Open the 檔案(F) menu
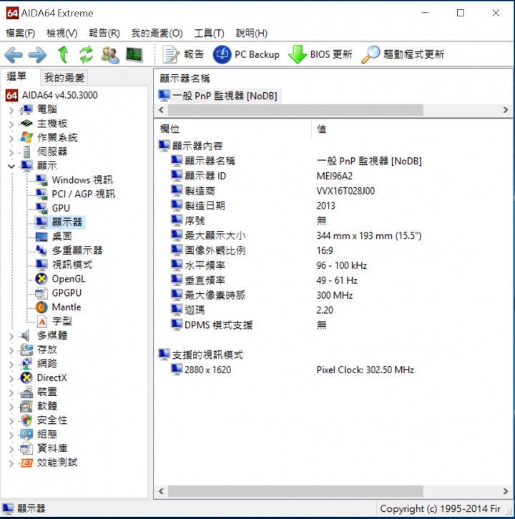The height and width of the screenshot is (519, 515). (x=21, y=33)
